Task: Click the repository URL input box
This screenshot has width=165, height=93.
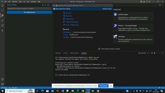Action: [82, 5]
